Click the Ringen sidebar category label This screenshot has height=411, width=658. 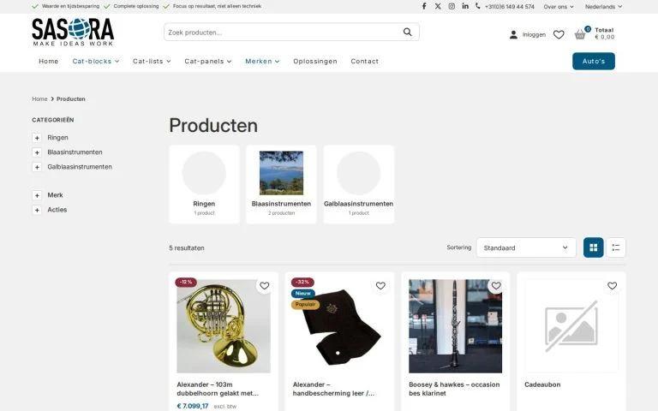[57, 138]
